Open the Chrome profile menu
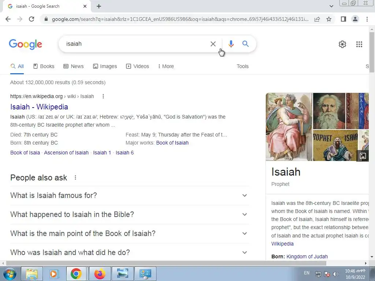The height and width of the screenshot is (281, 375). 355,19
